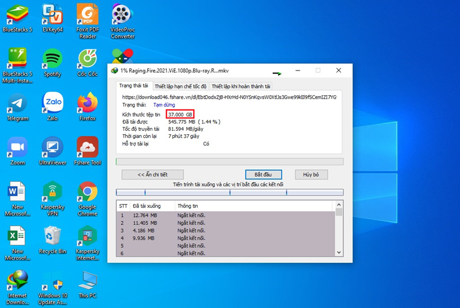Click the 81.594 MB/giây transfer speed value
The width and height of the screenshot is (460, 308).
[186, 129]
